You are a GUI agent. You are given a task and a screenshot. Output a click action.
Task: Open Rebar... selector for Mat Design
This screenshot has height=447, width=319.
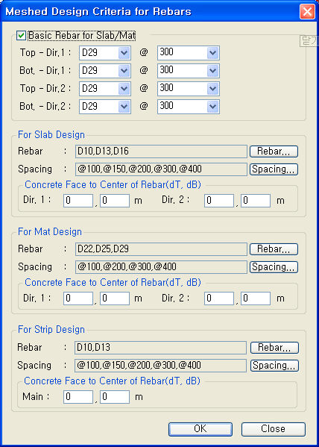pyautogui.click(x=274, y=249)
